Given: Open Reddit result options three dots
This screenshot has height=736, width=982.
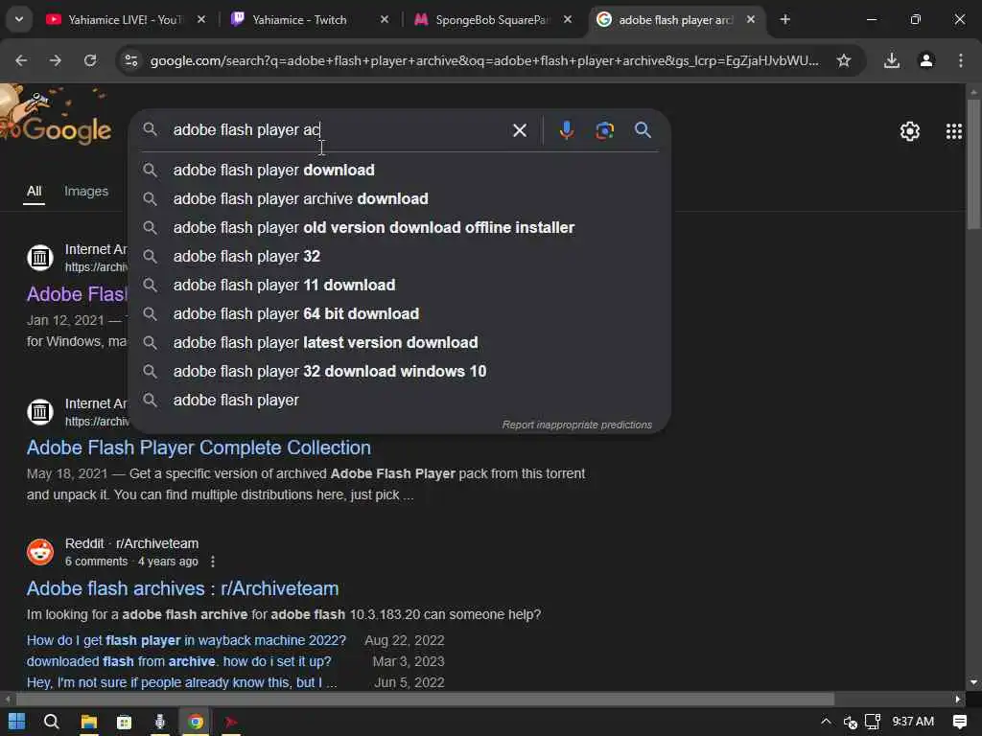Looking at the screenshot, I should pos(213,562).
